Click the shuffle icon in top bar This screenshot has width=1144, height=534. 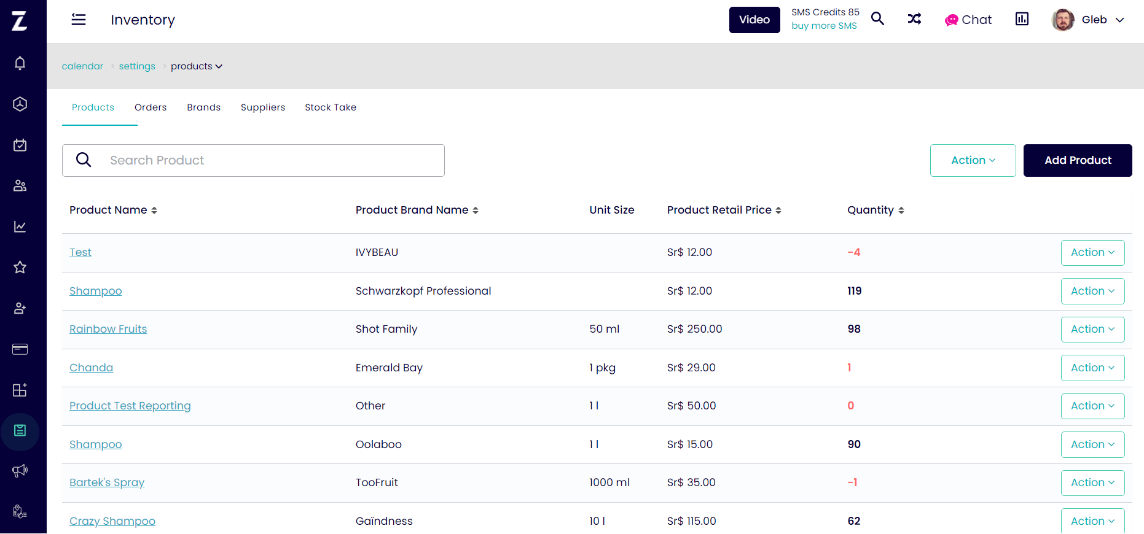coord(914,19)
